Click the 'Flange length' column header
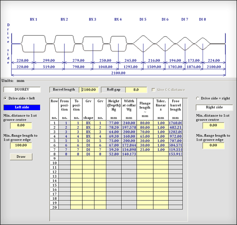 coord(145,109)
